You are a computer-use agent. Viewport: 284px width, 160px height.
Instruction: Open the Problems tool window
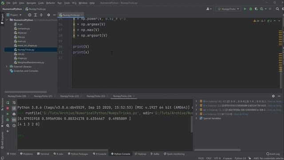coord(27,154)
